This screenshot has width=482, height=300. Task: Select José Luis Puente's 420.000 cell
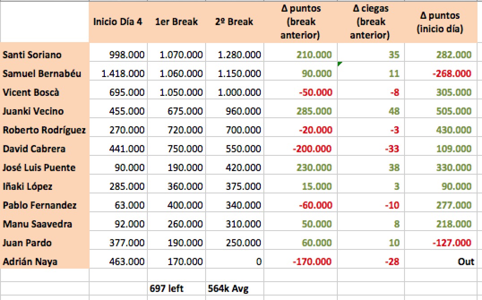click(235, 167)
